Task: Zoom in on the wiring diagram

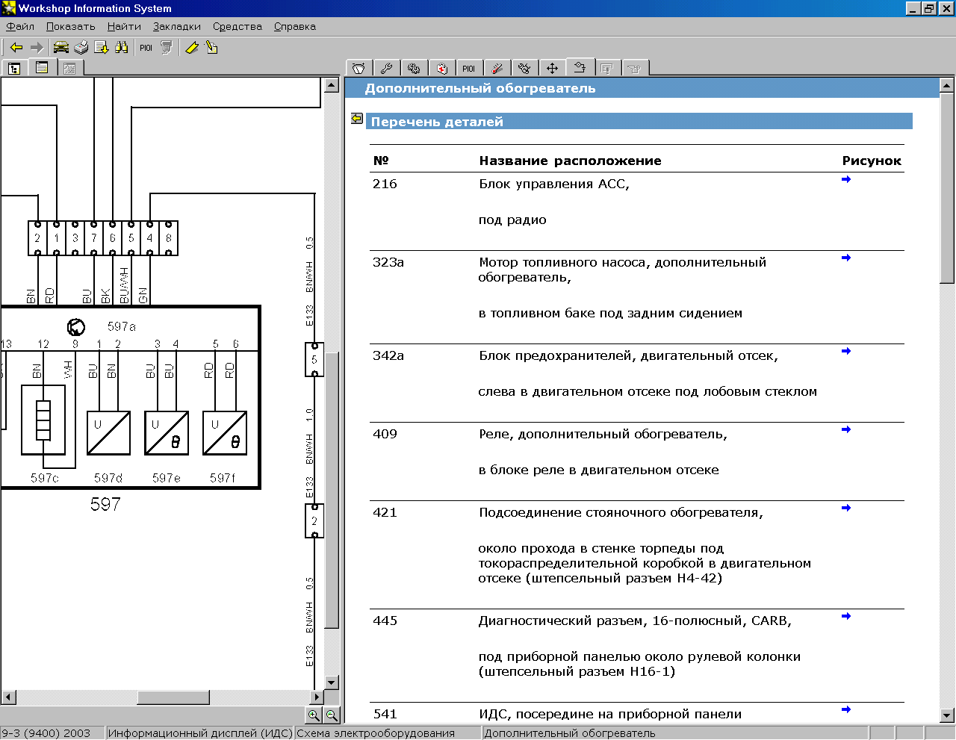Action: (x=314, y=715)
